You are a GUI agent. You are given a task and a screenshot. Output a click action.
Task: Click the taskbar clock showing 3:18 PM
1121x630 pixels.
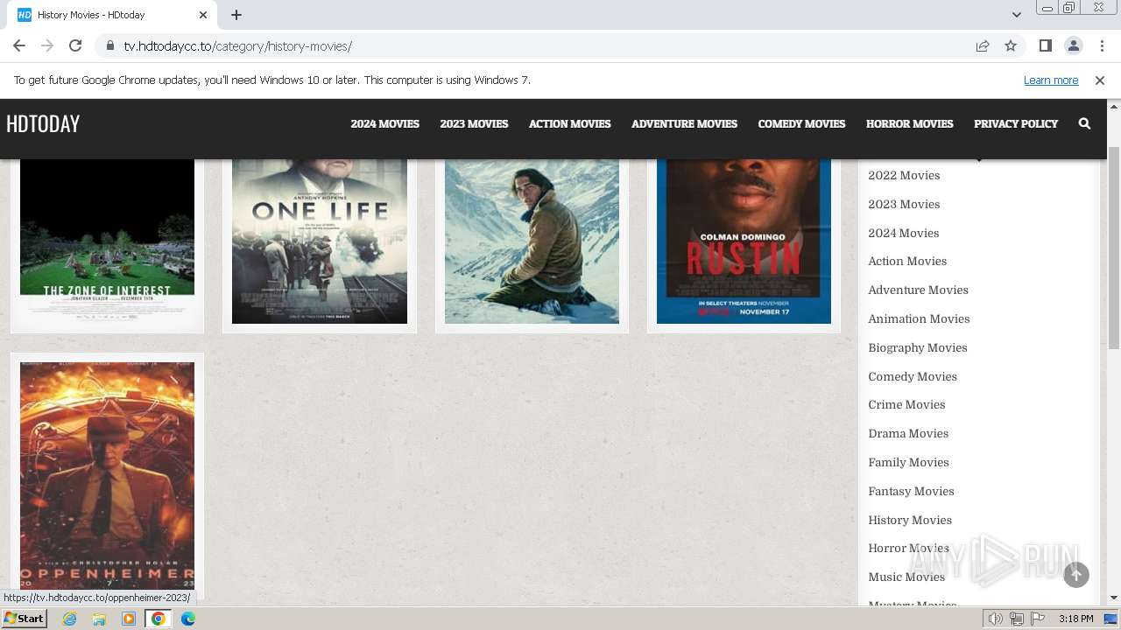1075,619
